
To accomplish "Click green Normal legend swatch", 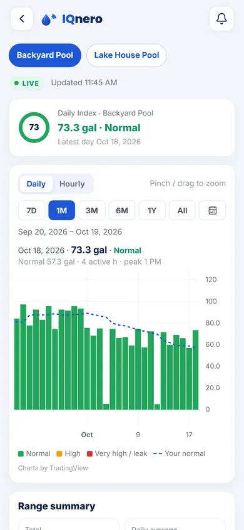I will coord(21,453).
